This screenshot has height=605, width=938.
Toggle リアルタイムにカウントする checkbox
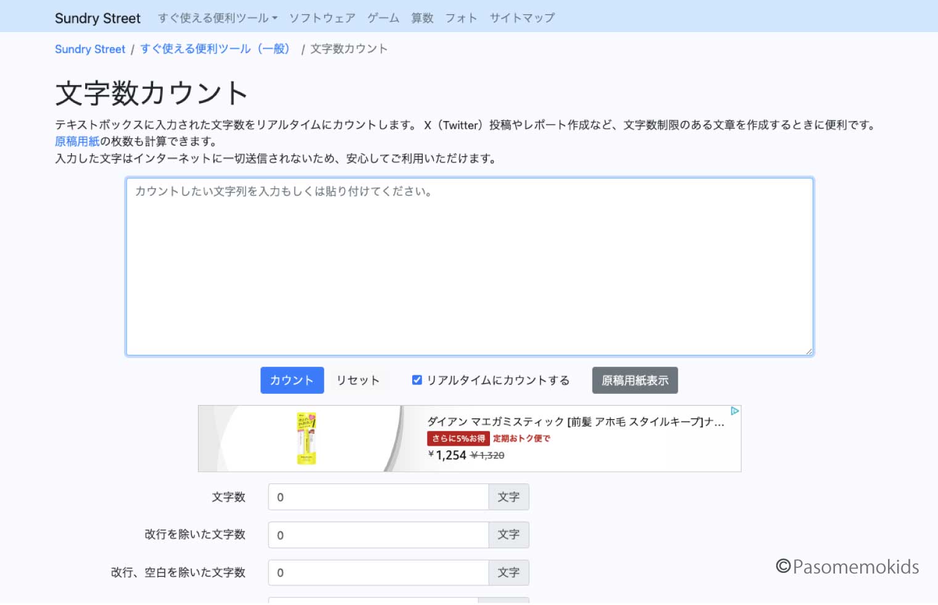417,380
